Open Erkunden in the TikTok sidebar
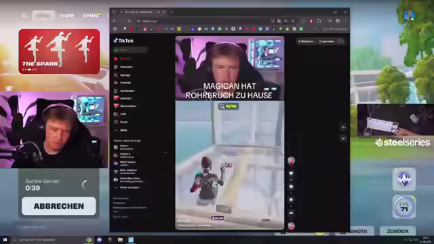The image size is (434, 244). click(x=123, y=66)
